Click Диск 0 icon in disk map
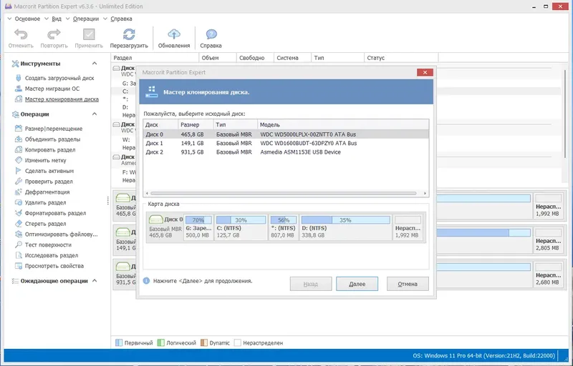 coord(156,219)
